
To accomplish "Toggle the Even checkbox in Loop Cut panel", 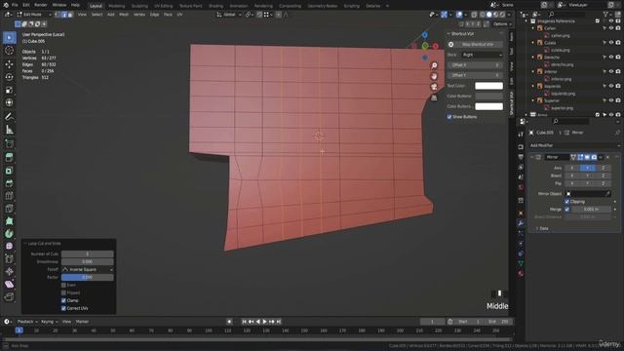I will pos(63,286).
